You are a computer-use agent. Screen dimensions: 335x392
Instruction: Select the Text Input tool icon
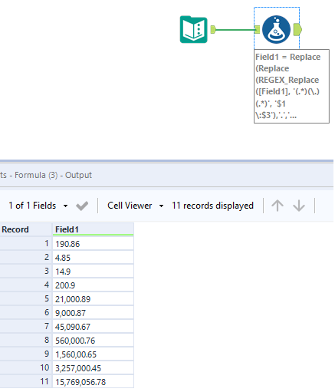click(193, 29)
